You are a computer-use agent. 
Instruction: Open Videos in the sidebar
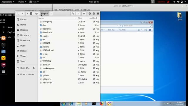(x=23, y=56)
